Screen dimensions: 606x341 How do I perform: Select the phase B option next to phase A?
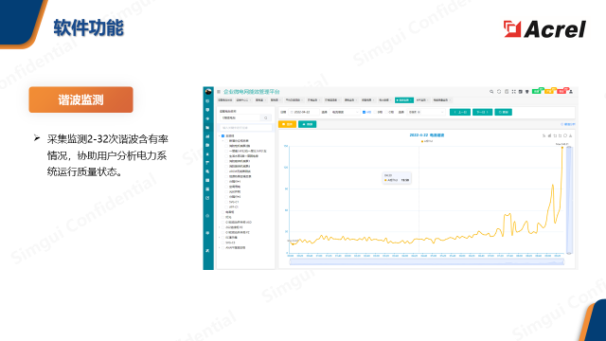[379, 112]
